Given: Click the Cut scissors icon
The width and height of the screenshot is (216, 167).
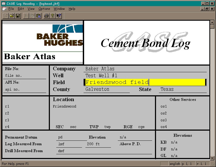Looking at the screenshot, I should click(x=26, y=16).
